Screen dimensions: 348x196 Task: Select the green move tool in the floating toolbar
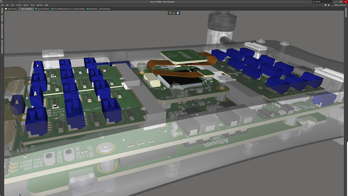click(x=170, y=13)
